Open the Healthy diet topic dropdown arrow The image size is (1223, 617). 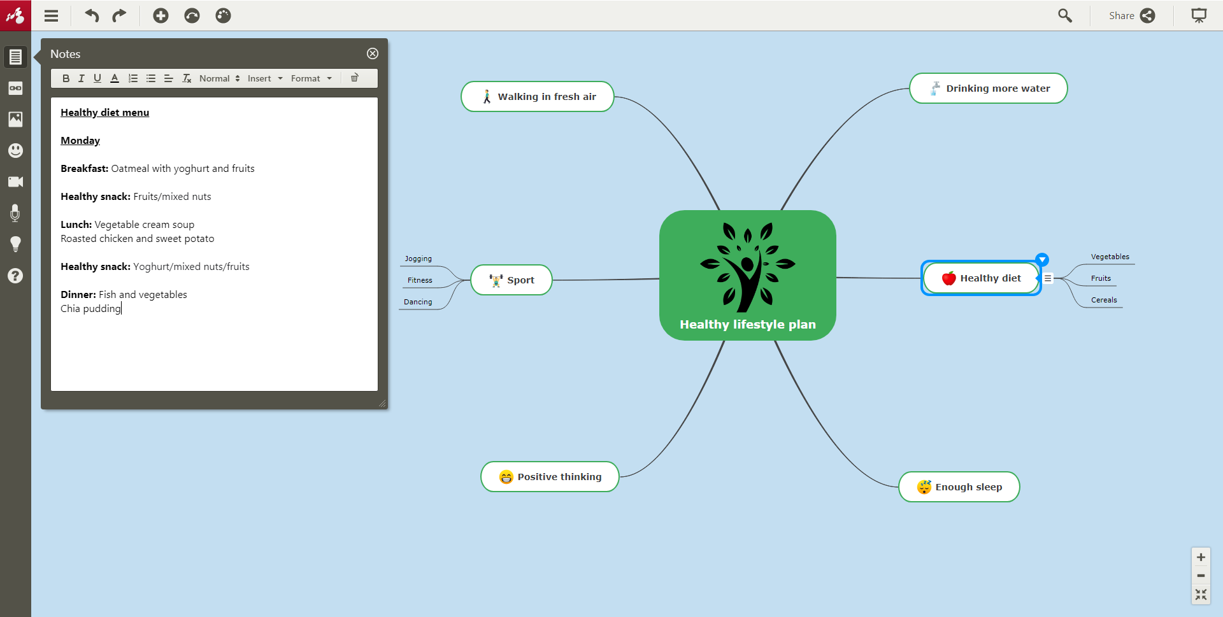(x=1042, y=260)
